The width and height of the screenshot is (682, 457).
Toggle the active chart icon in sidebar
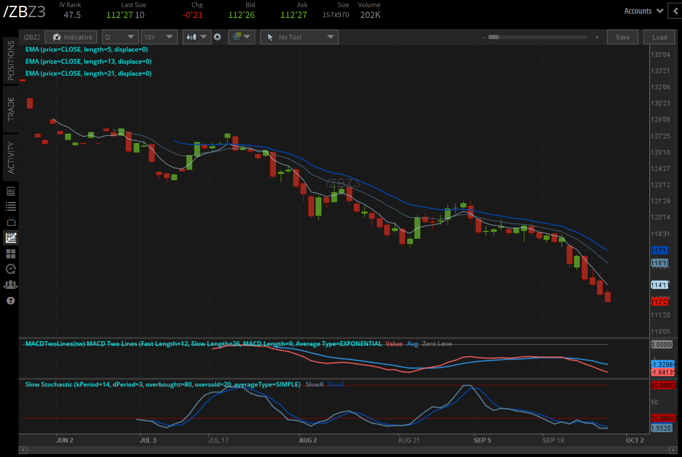(10, 237)
